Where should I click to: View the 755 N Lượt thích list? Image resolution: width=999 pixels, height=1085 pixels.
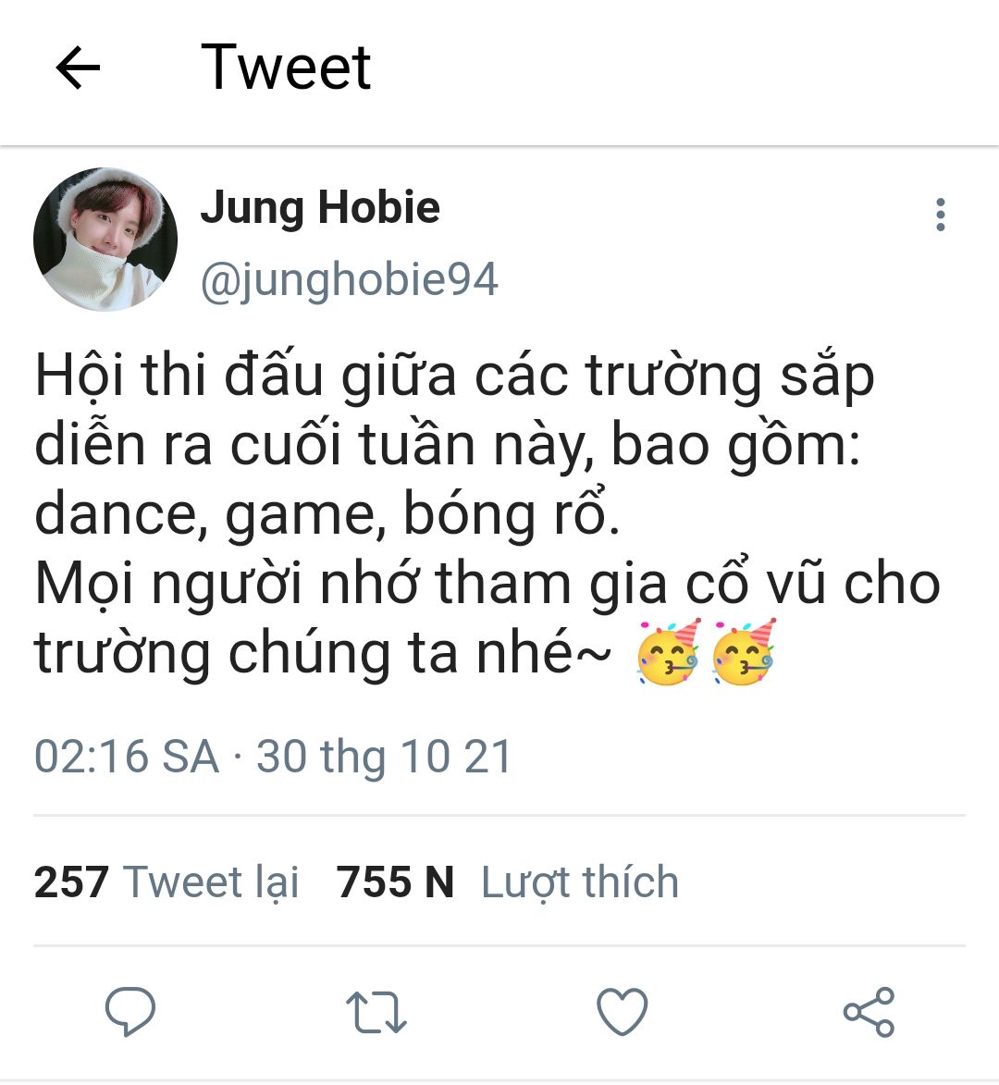507,882
